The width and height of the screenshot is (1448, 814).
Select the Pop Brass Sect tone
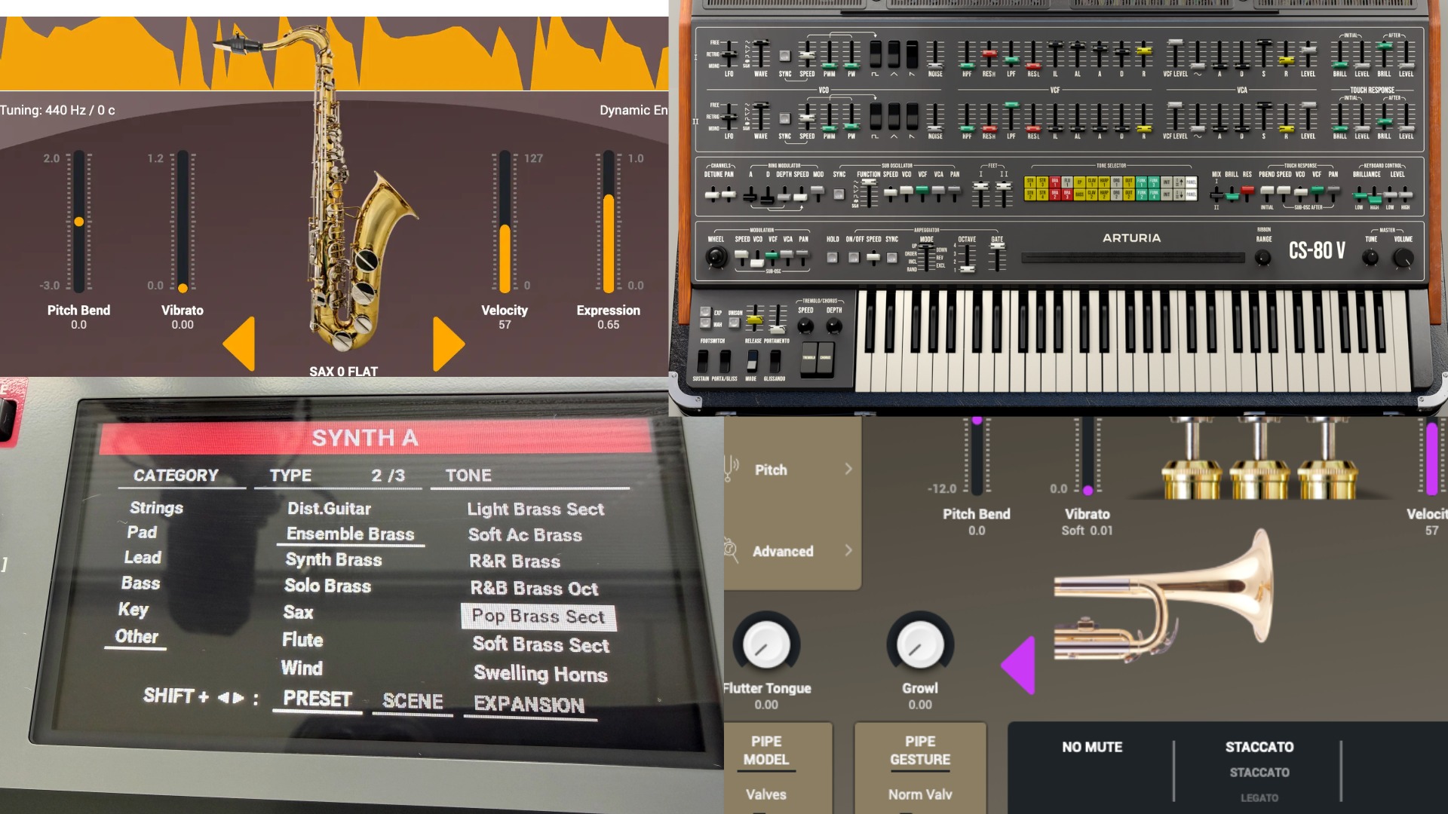(538, 617)
